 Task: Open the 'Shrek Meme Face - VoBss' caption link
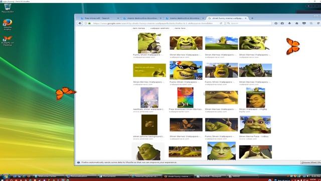[254, 136]
